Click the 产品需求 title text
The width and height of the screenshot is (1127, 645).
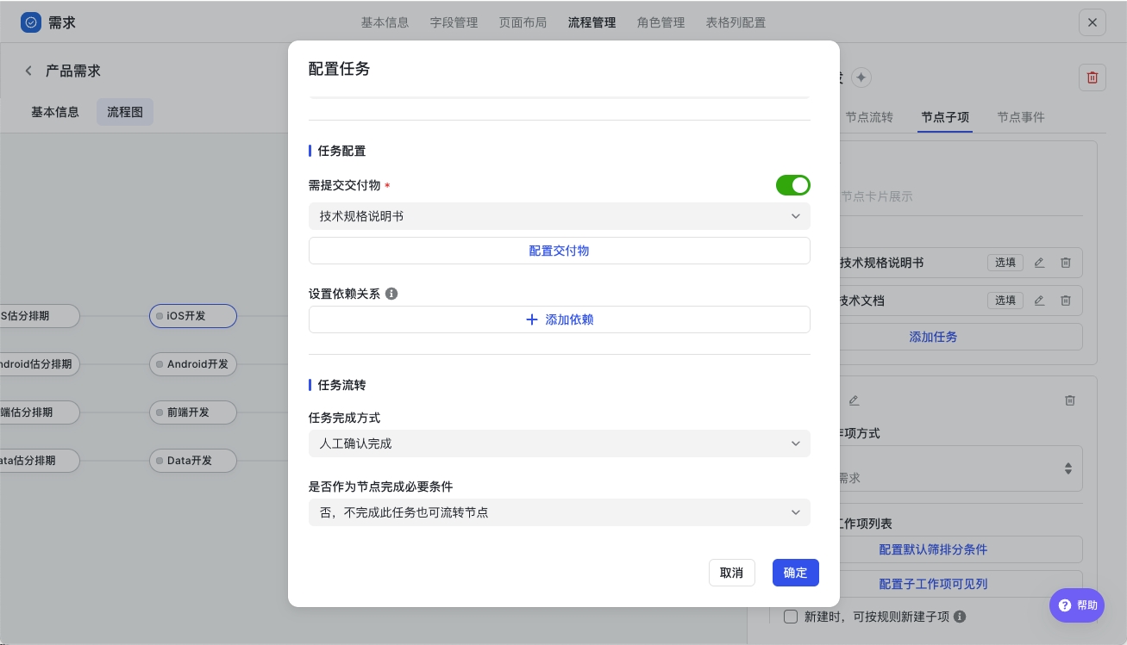click(73, 71)
